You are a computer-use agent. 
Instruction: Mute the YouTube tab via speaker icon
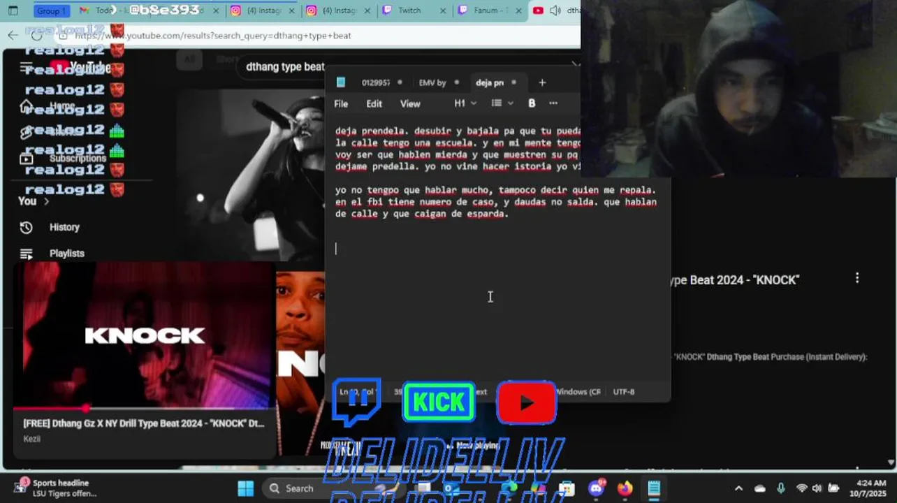point(555,10)
